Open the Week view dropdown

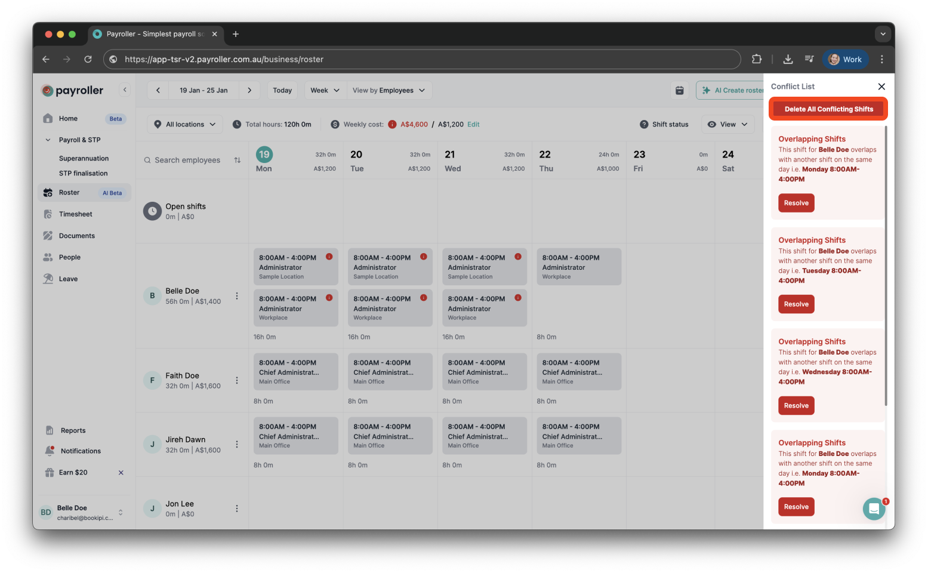coord(324,90)
